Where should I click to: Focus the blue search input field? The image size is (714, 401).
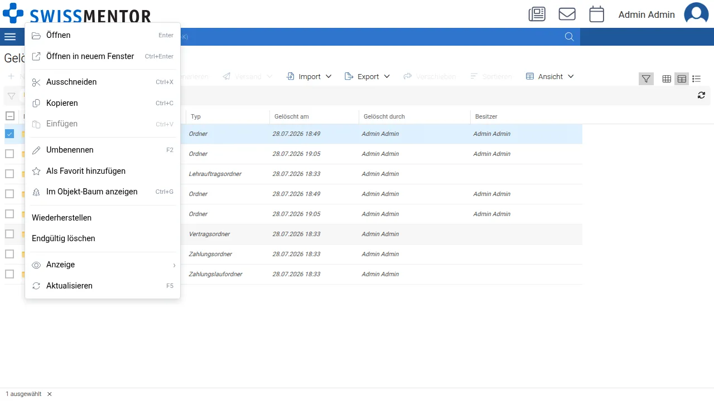coord(368,37)
